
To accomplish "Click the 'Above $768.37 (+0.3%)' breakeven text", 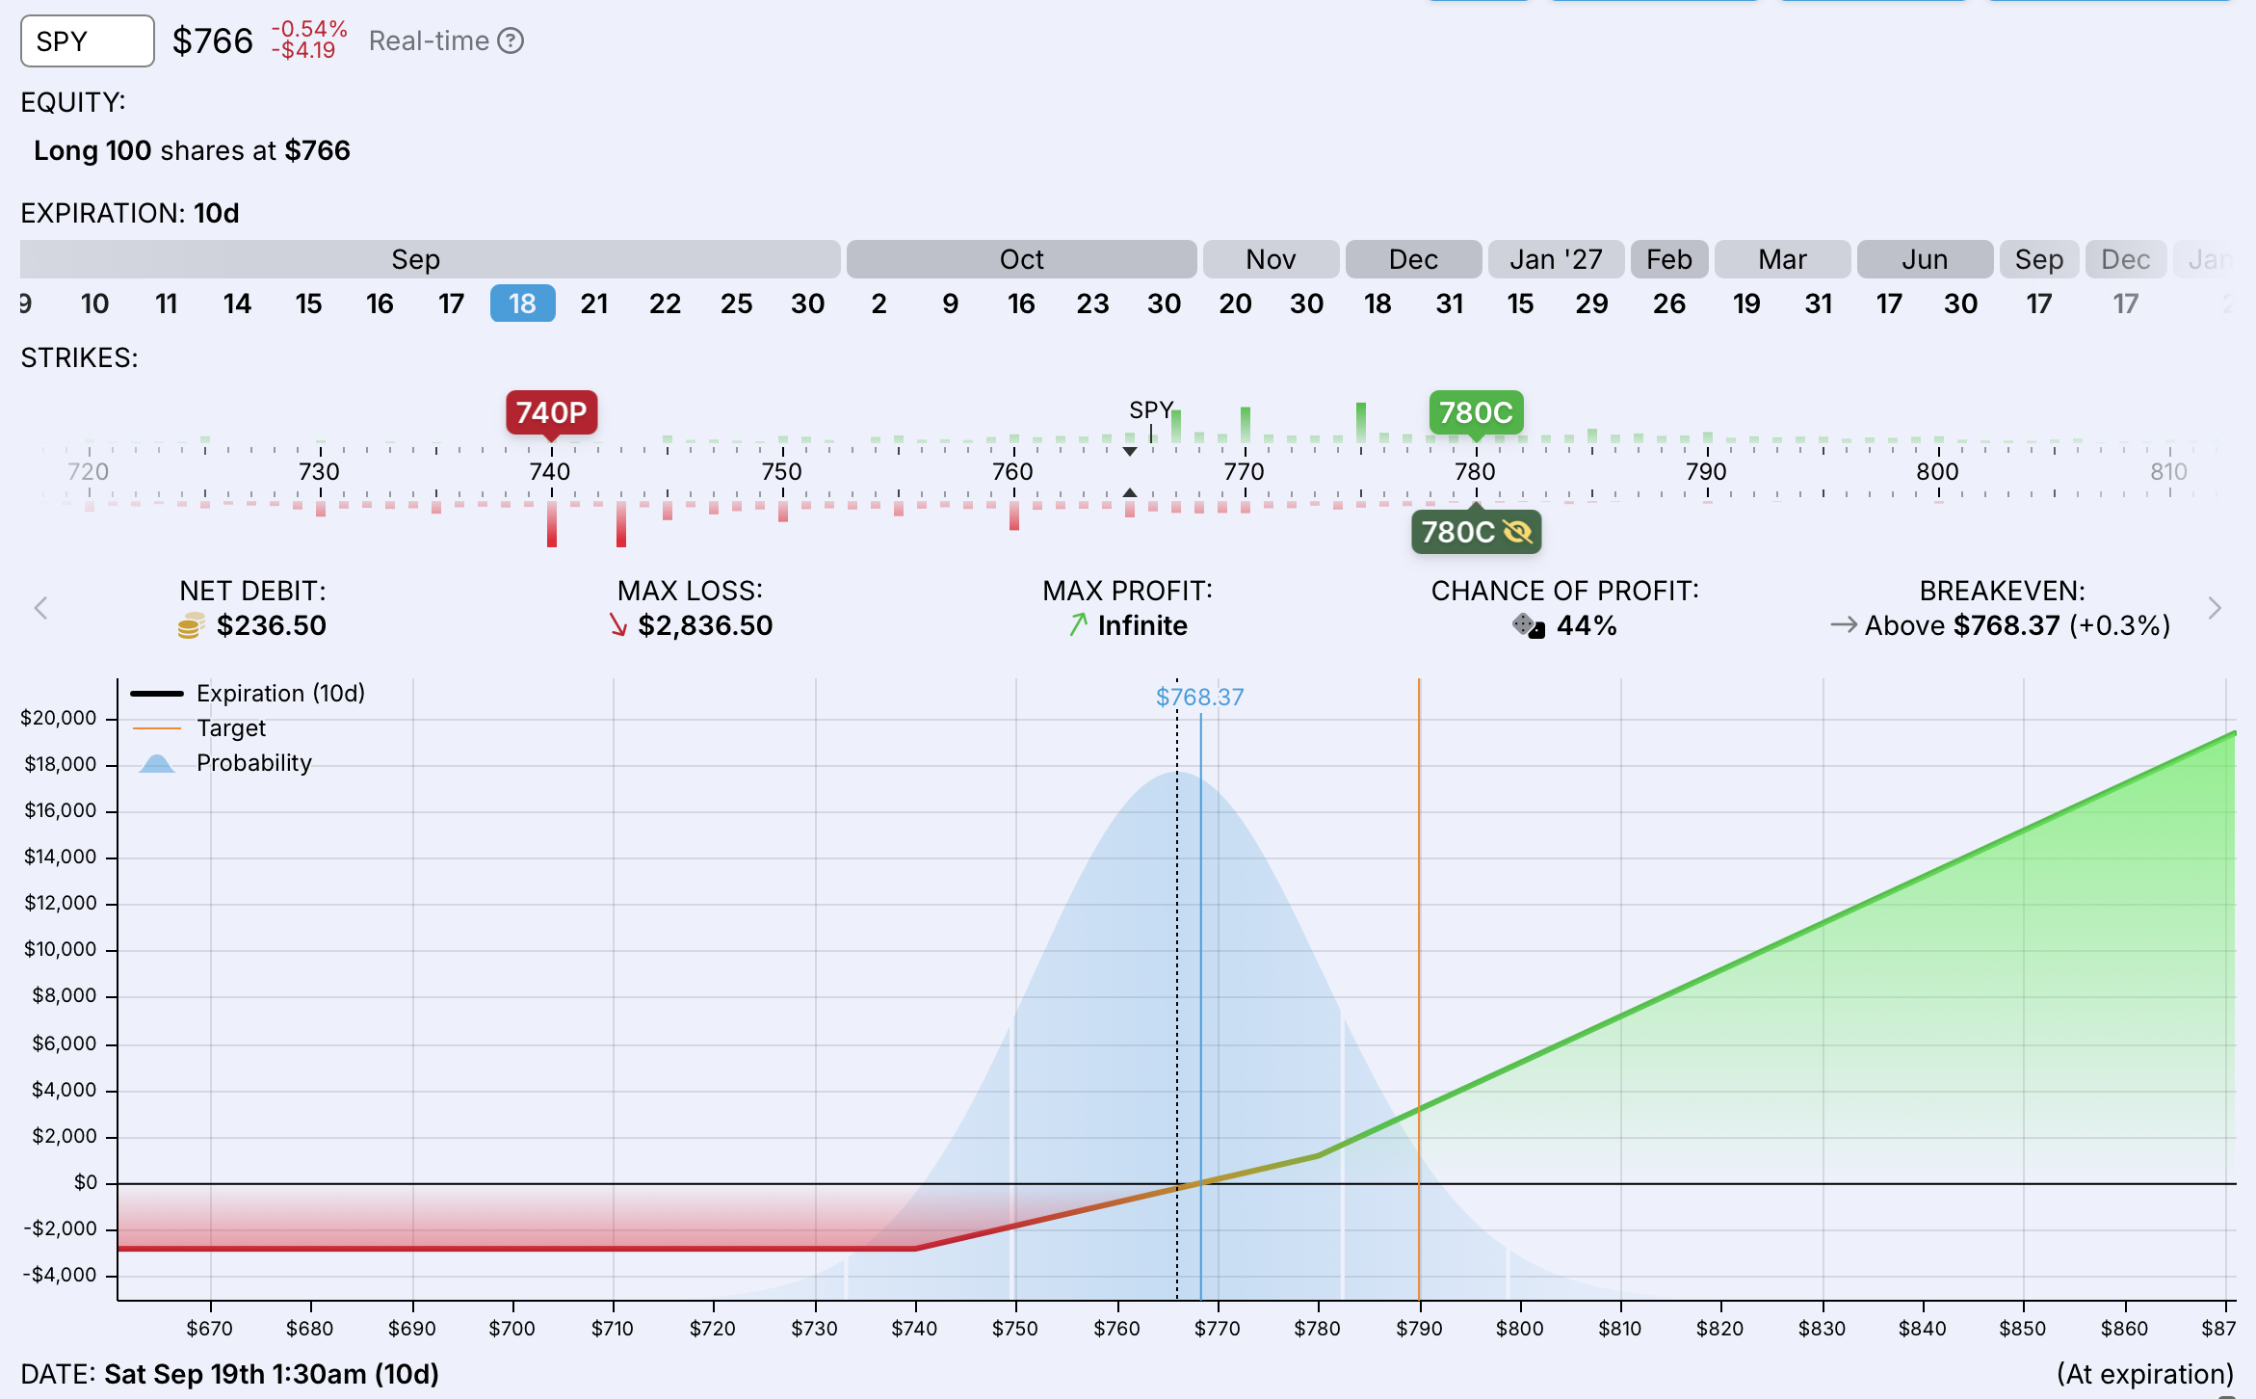I will pyautogui.click(x=2017, y=625).
